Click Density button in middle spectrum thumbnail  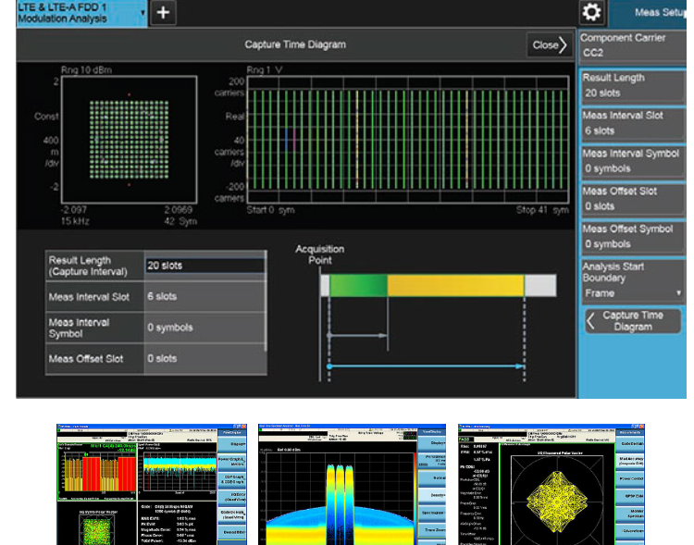coord(431,495)
